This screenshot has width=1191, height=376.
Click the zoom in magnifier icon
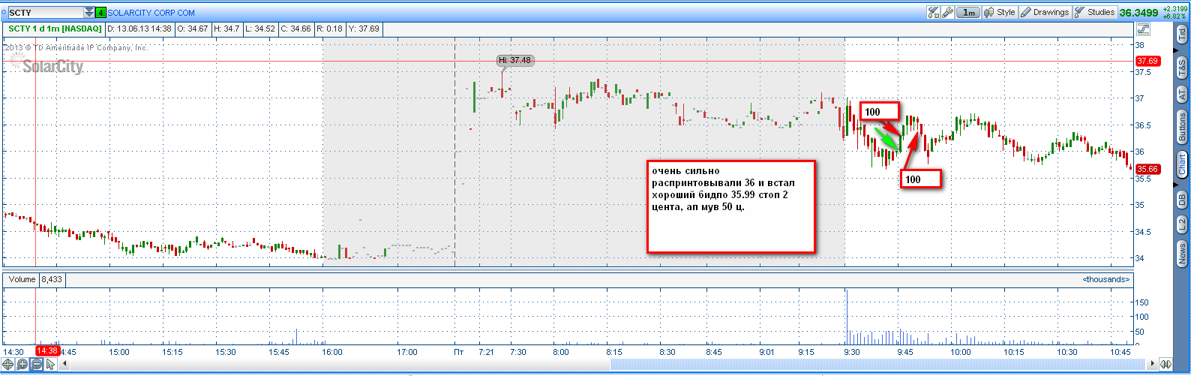tap(22, 365)
